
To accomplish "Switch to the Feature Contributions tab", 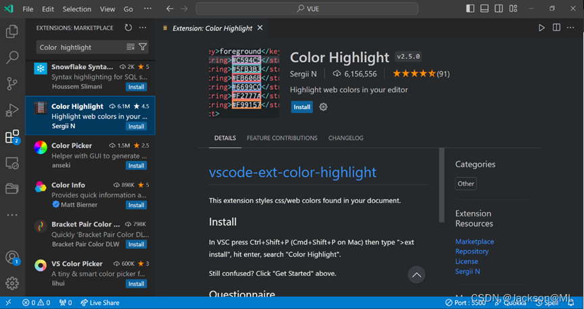I will pyautogui.click(x=282, y=139).
